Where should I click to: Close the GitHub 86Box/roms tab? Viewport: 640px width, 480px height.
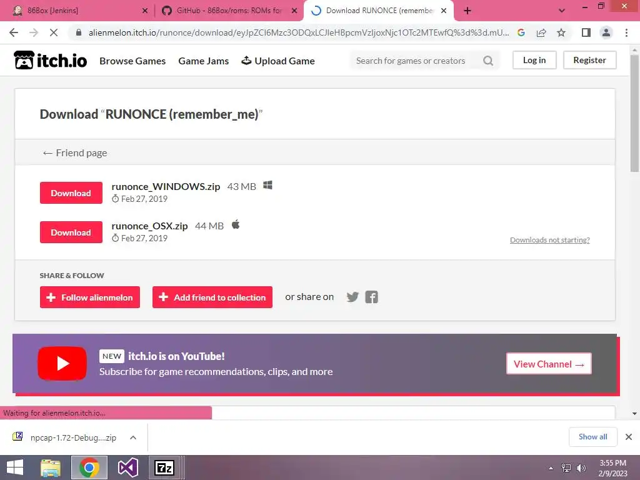(294, 11)
